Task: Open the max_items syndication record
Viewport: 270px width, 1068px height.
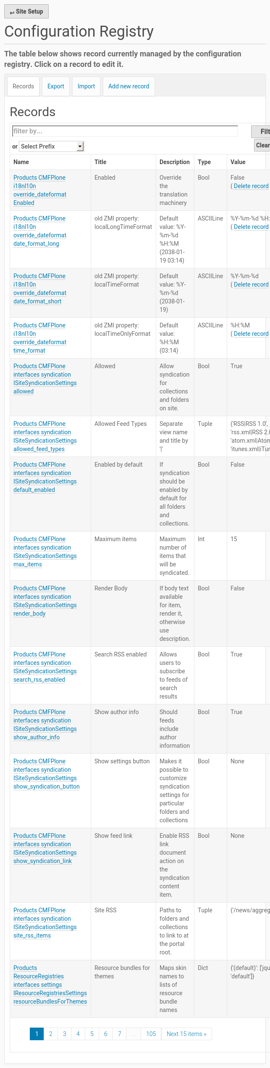Action: coord(45,552)
